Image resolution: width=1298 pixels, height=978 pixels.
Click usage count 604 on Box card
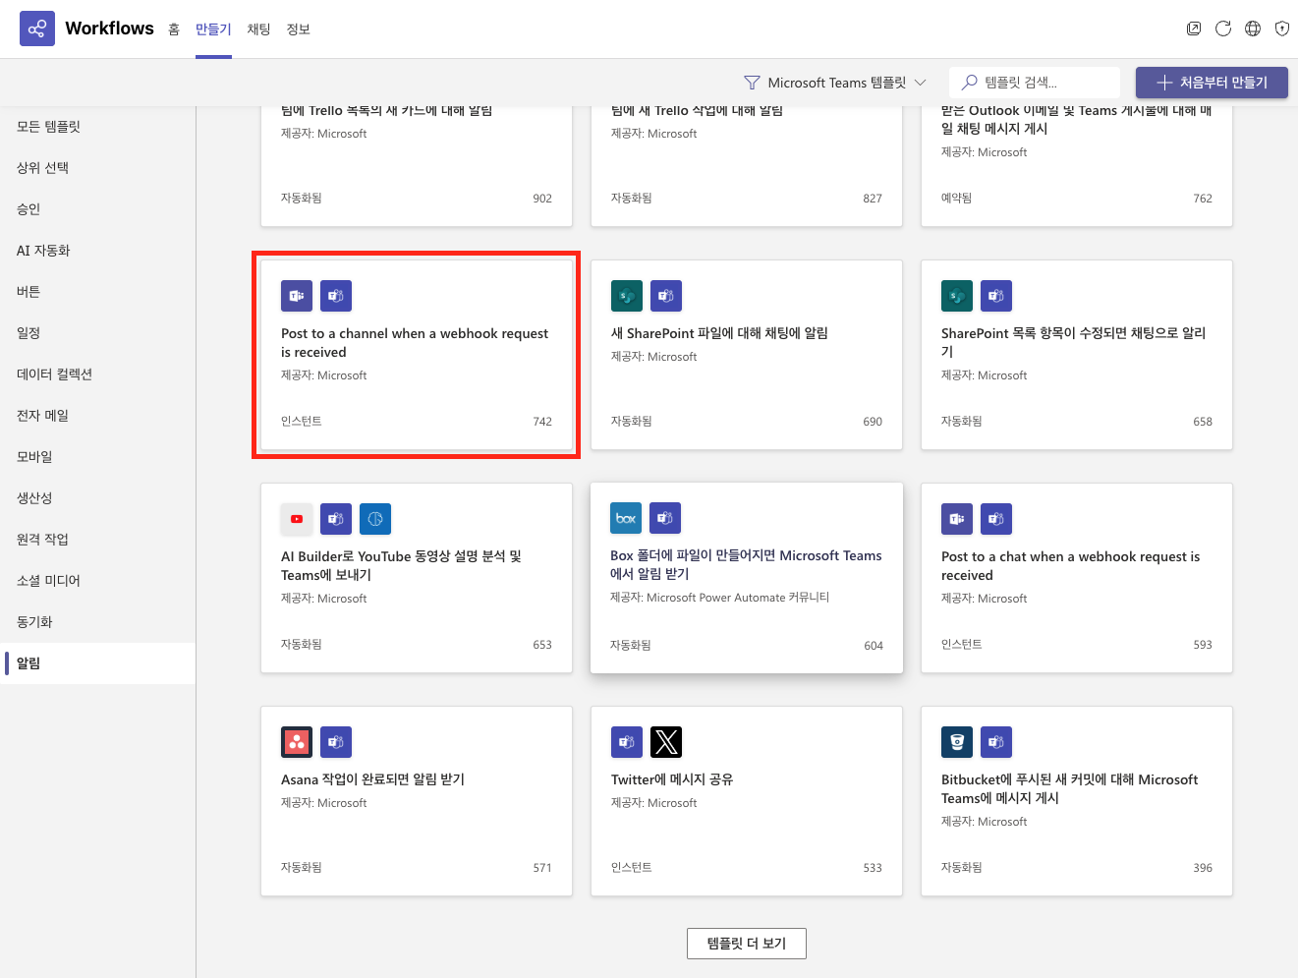coord(874,646)
